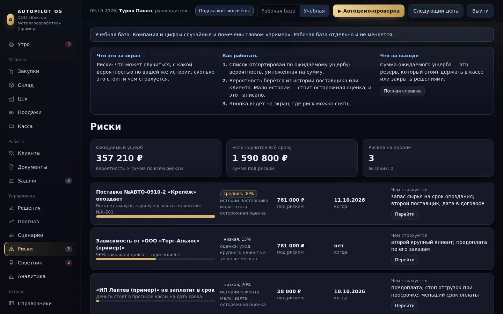Open Прогноз via its trend arrow icon
The height and width of the screenshot is (314, 503).
pos(11,222)
